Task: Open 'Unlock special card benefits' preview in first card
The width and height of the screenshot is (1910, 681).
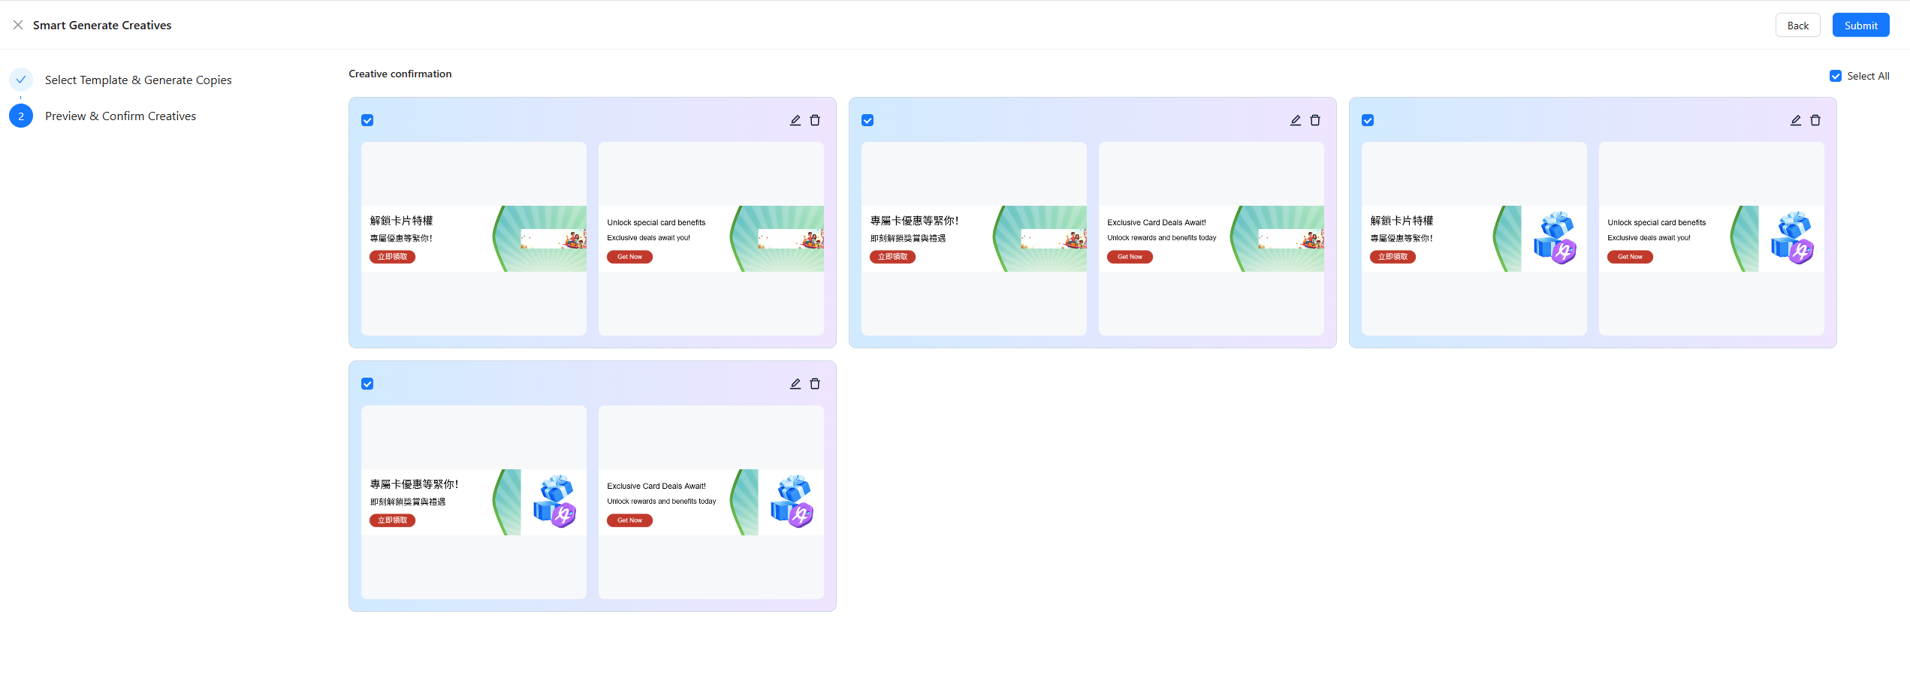Action: pos(711,239)
